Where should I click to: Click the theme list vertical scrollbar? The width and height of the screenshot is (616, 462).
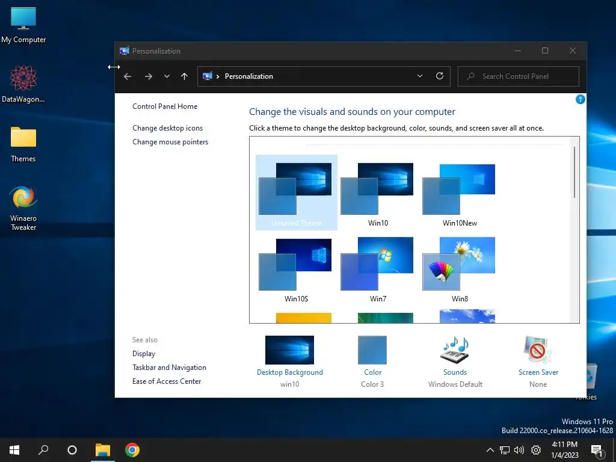574,172
